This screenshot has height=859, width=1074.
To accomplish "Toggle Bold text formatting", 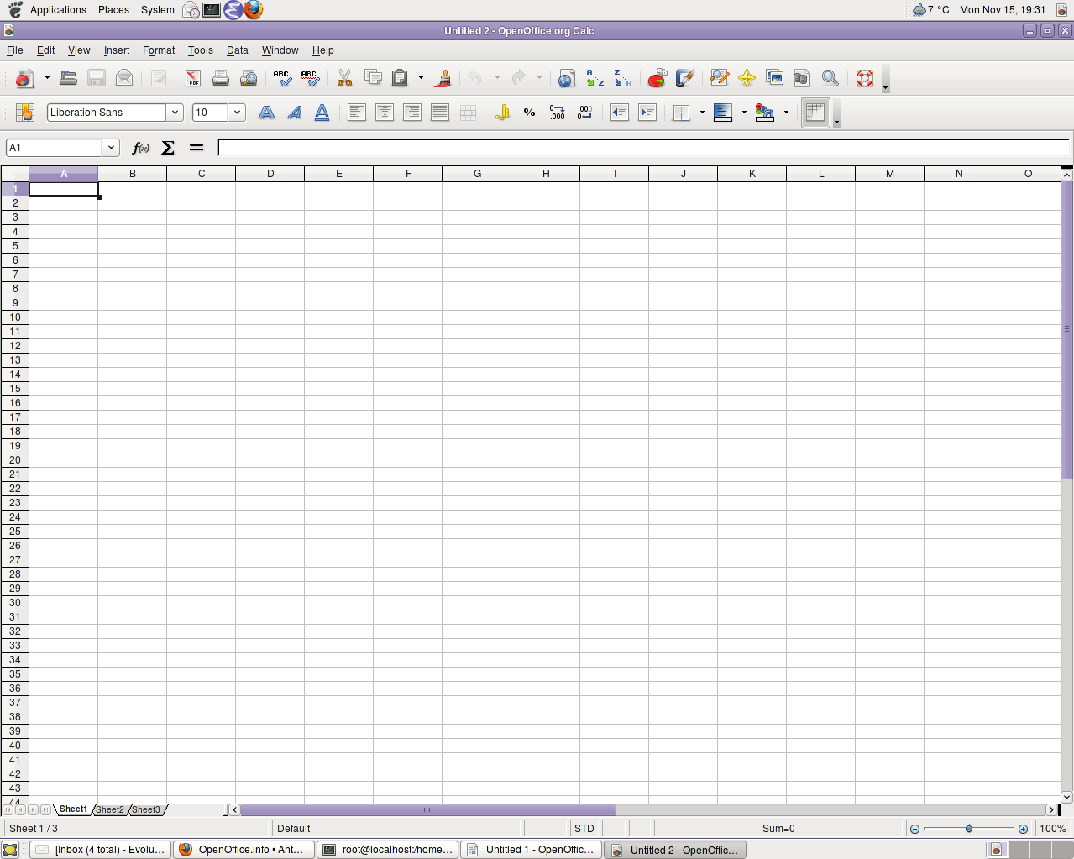I will pyautogui.click(x=266, y=113).
